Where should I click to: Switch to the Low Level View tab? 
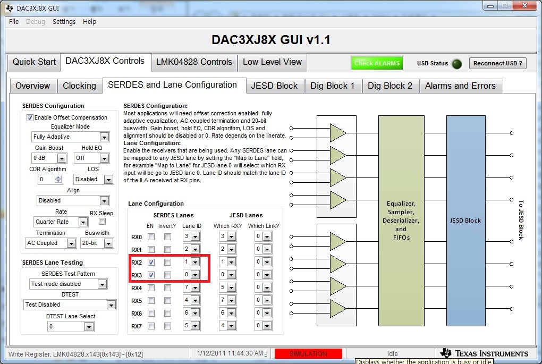pos(272,62)
